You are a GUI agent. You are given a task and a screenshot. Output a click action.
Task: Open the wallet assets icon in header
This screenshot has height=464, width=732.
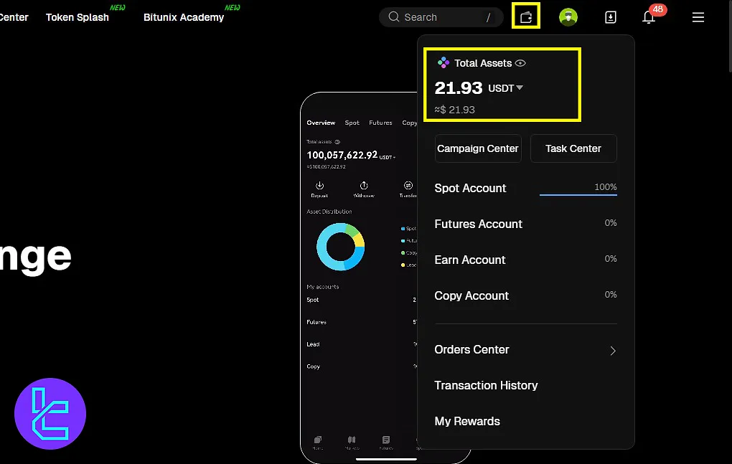[x=526, y=17]
